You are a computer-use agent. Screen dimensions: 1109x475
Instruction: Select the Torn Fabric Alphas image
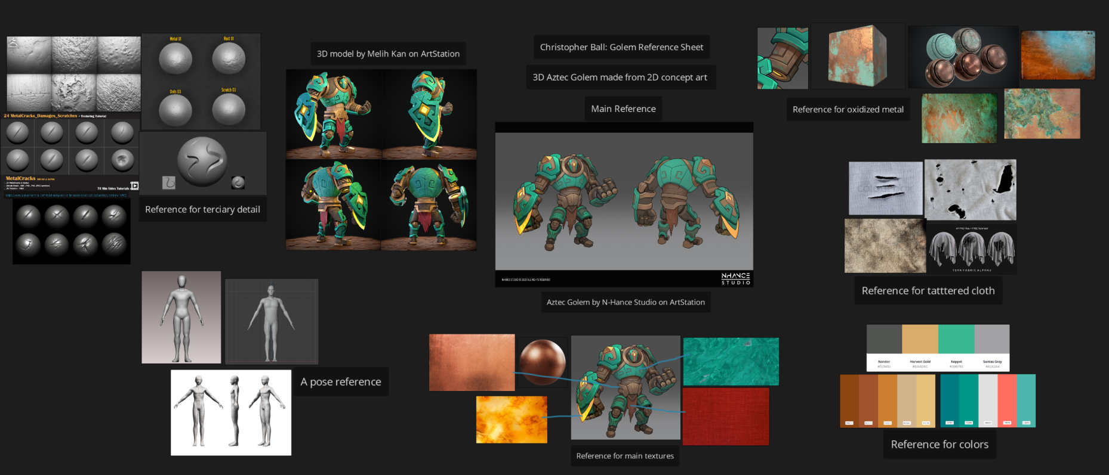972,249
